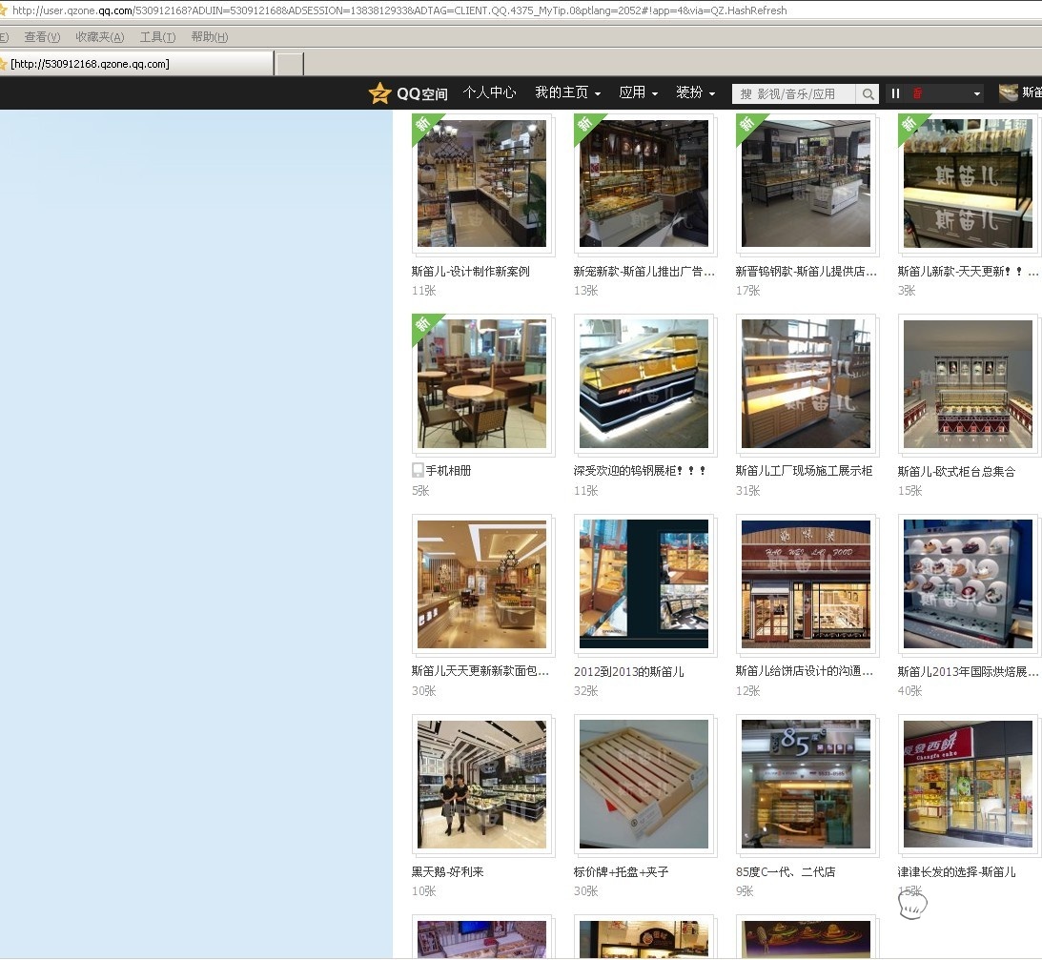Image resolution: width=1042 pixels, height=960 pixels.
Task: Open the 收藏夹(A) menu
Action: [x=100, y=37]
